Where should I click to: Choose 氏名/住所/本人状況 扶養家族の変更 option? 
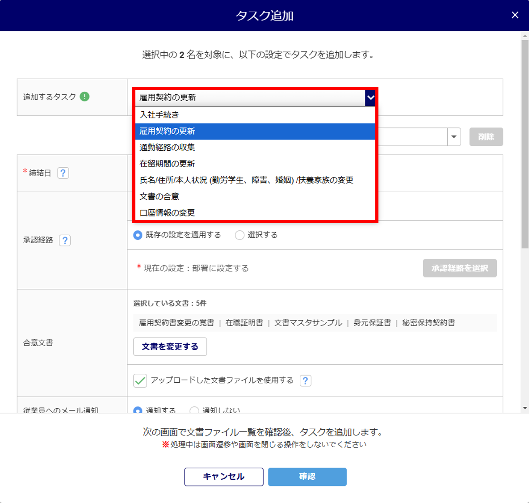256,180
